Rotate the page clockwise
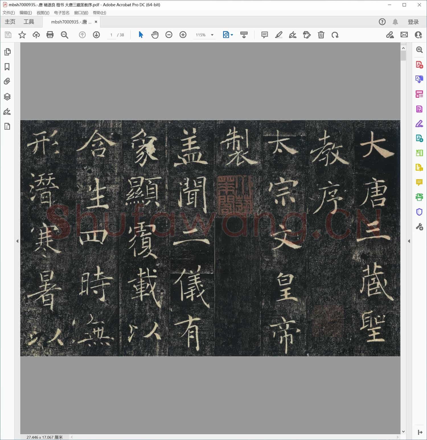The height and width of the screenshot is (440, 427). 335,35
